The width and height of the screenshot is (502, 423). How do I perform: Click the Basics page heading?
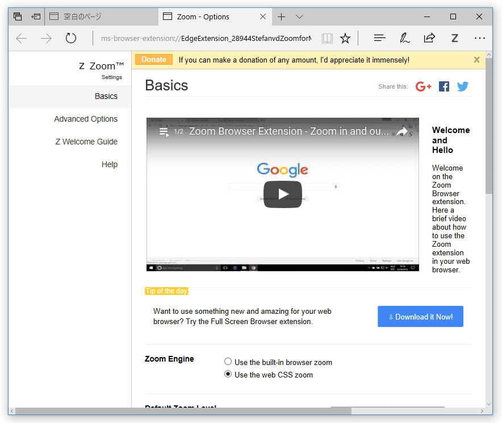[166, 85]
